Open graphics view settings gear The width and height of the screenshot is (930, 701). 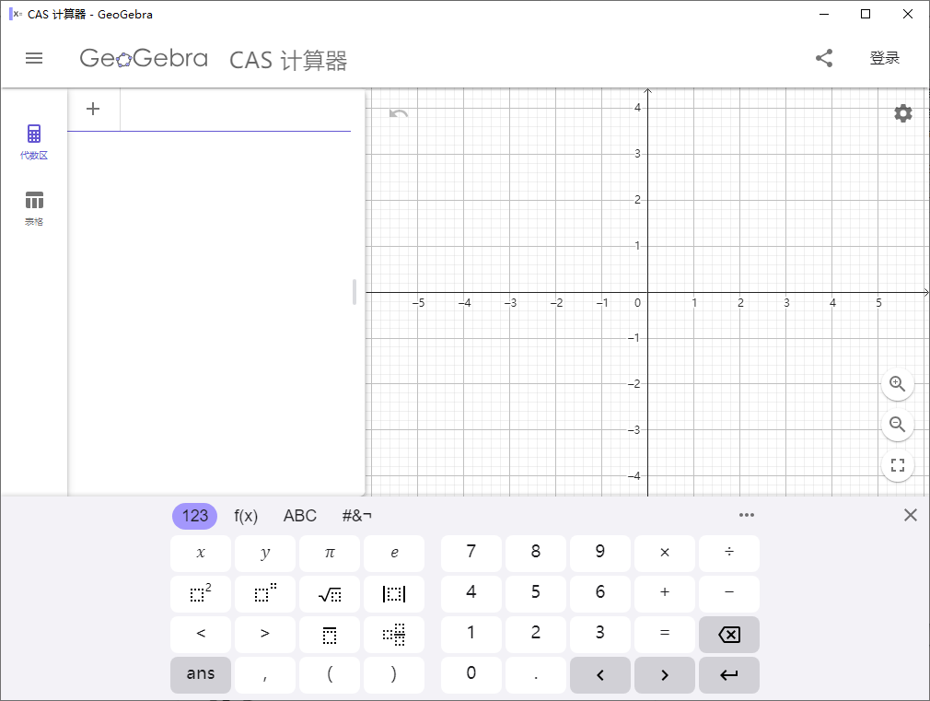point(902,113)
